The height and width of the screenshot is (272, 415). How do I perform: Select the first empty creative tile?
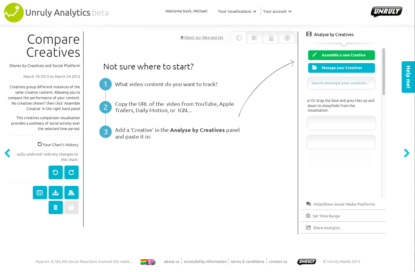[342, 123]
